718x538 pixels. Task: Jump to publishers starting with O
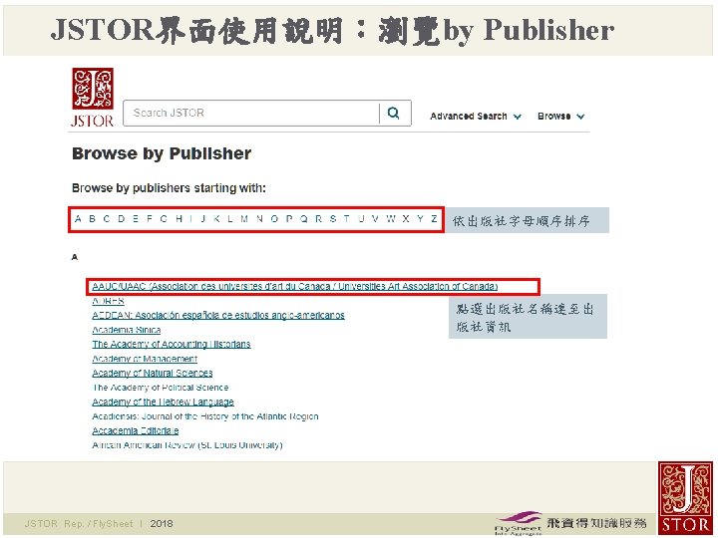(274, 219)
